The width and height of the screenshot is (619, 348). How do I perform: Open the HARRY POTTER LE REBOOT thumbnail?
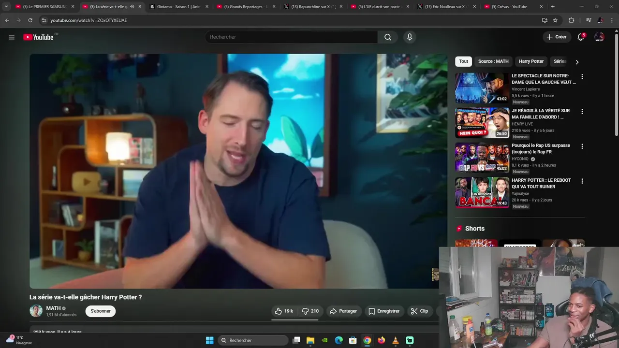[x=482, y=192]
